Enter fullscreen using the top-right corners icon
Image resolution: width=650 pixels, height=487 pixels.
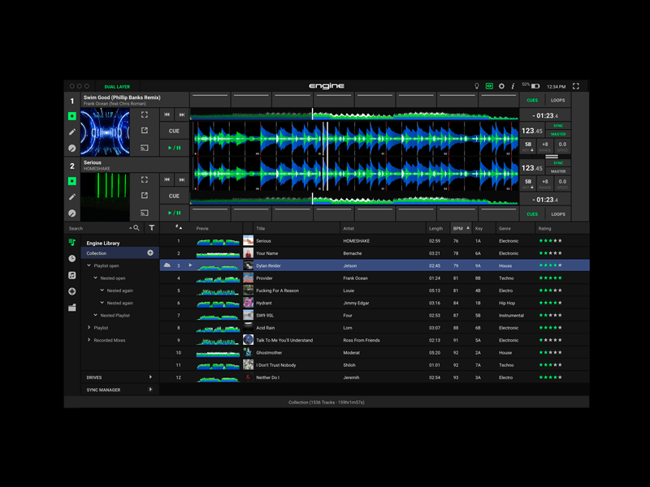576,86
